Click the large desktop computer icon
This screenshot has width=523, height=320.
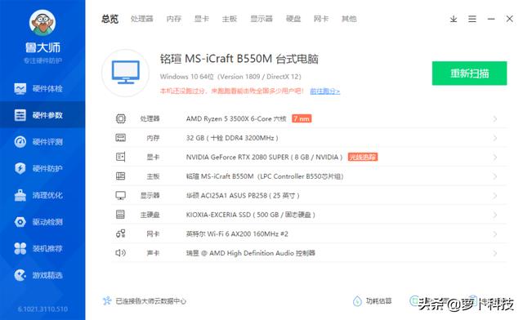(x=125, y=73)
